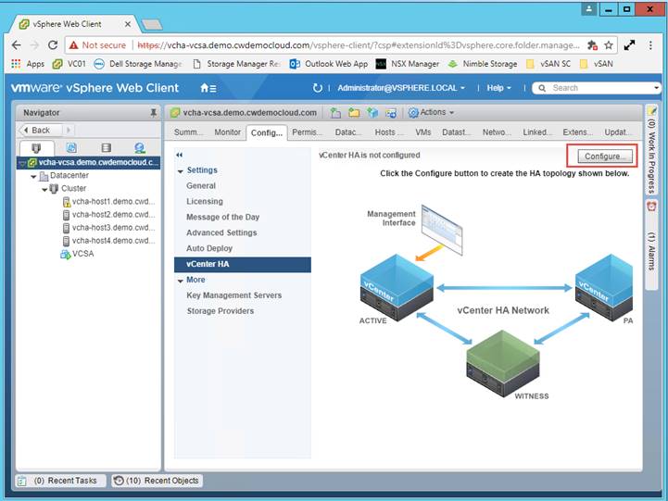Open the Apps bookmark shortcut
Screen dimensions: 668x501
pyautogui.click(x=28, y=64)
